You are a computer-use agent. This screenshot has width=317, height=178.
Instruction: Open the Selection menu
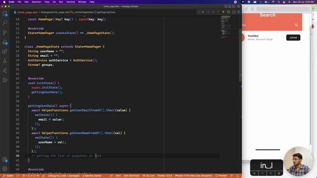[x=37, y=2]
